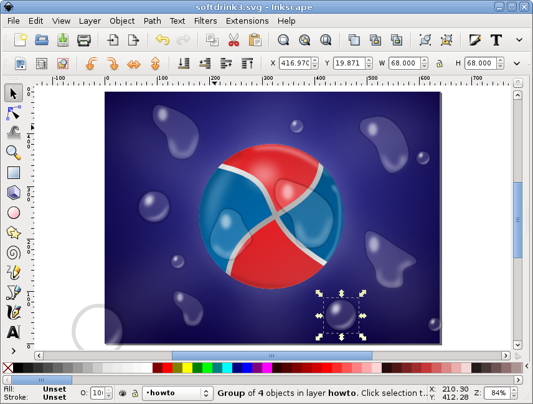Click the opacity O field
Image resolution: width=533 pixels, height=404 pixels.
click(x=98, y=393)
